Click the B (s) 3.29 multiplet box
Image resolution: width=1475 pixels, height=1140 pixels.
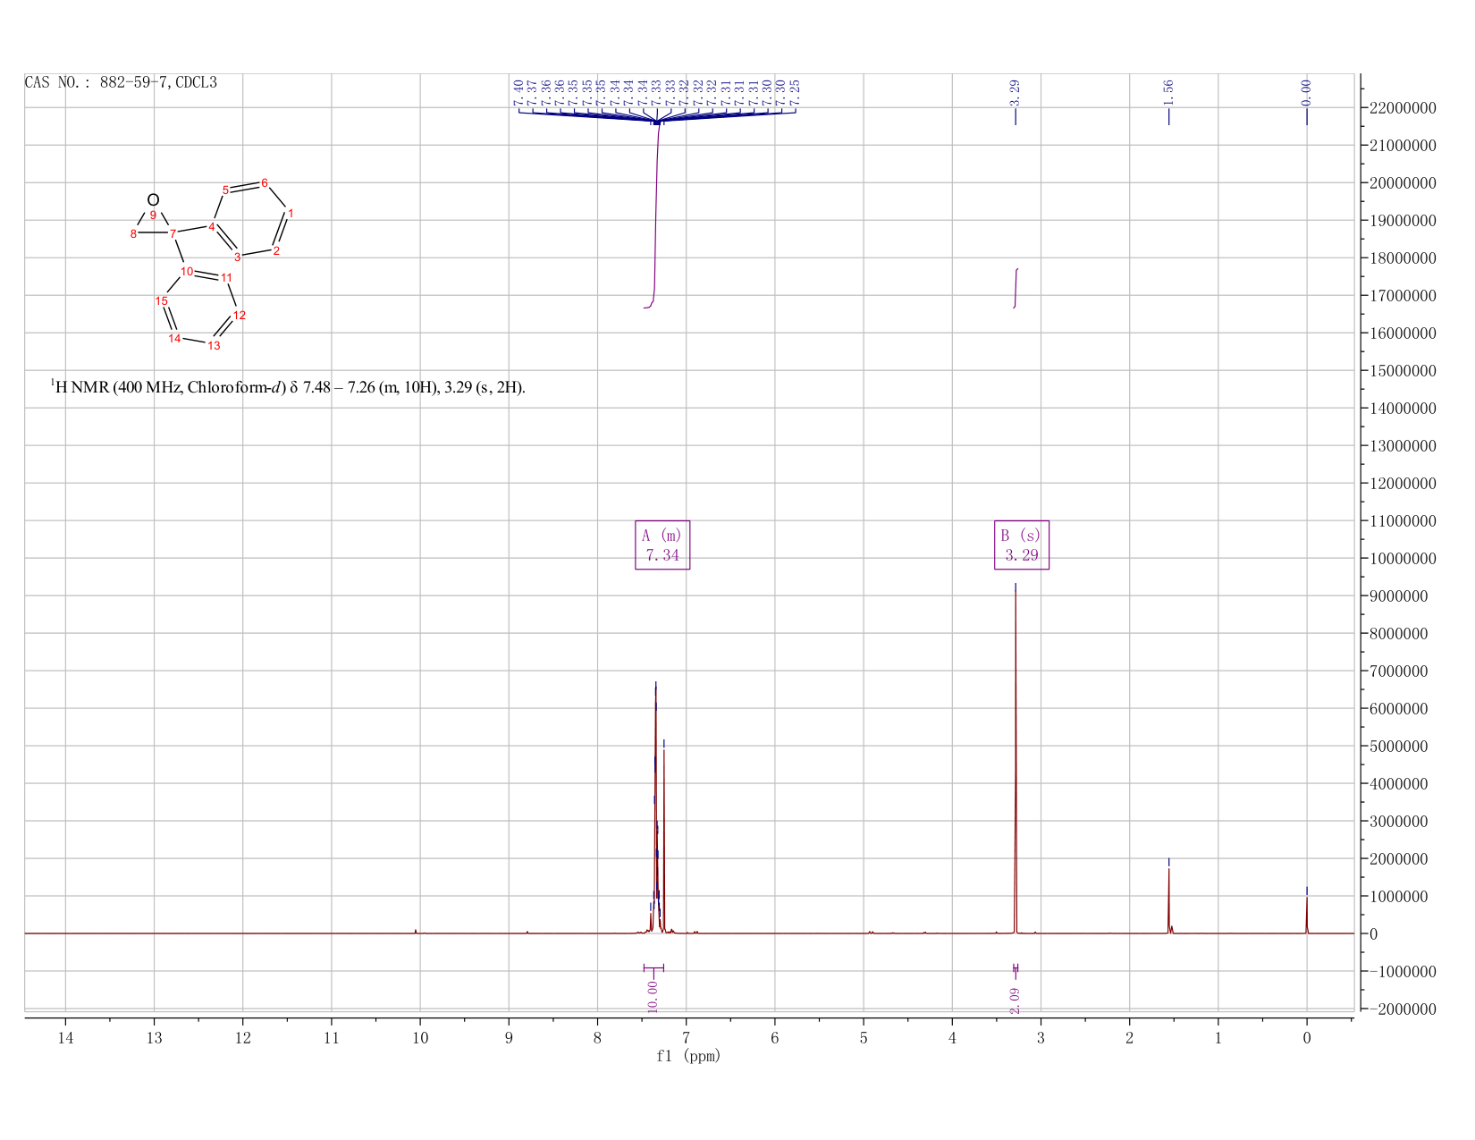pyautogui.click(x=1022, y=545)
